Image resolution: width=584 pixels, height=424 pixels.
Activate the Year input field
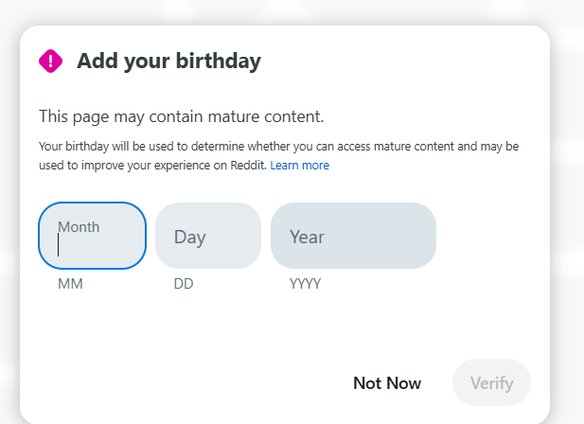pos(353,236)
